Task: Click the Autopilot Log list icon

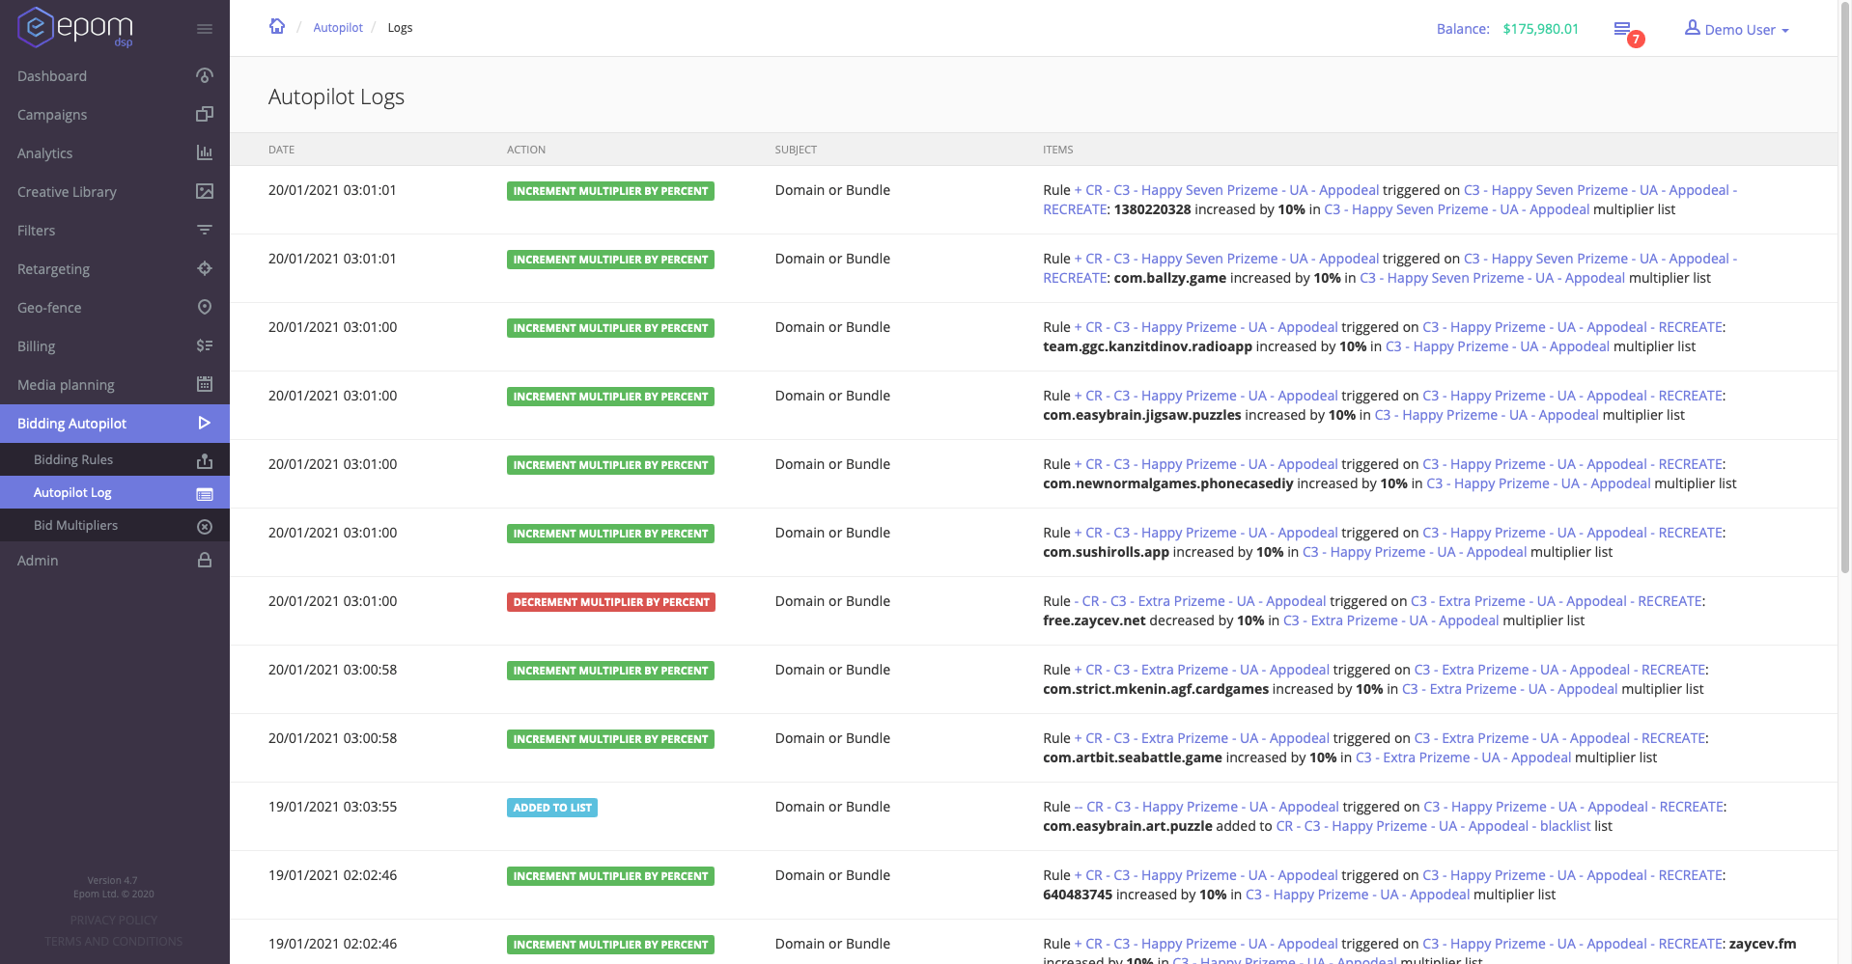Action: coord(205,494)
